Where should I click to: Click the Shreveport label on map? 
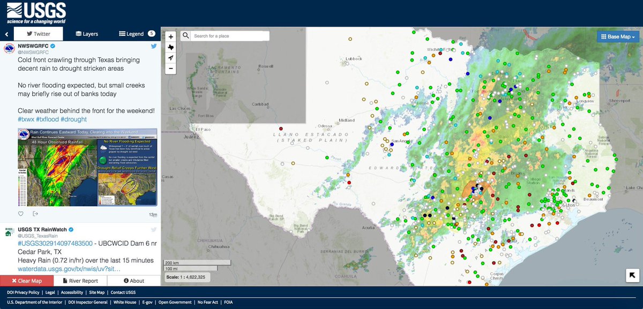(x=620, y=100)
